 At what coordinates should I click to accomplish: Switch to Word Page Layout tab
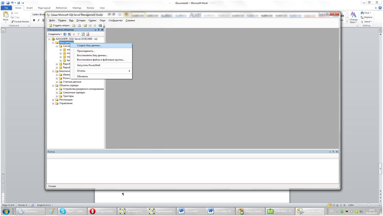[x=44, y=8]
